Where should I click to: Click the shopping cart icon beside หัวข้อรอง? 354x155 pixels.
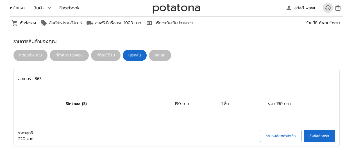(15, 23)
